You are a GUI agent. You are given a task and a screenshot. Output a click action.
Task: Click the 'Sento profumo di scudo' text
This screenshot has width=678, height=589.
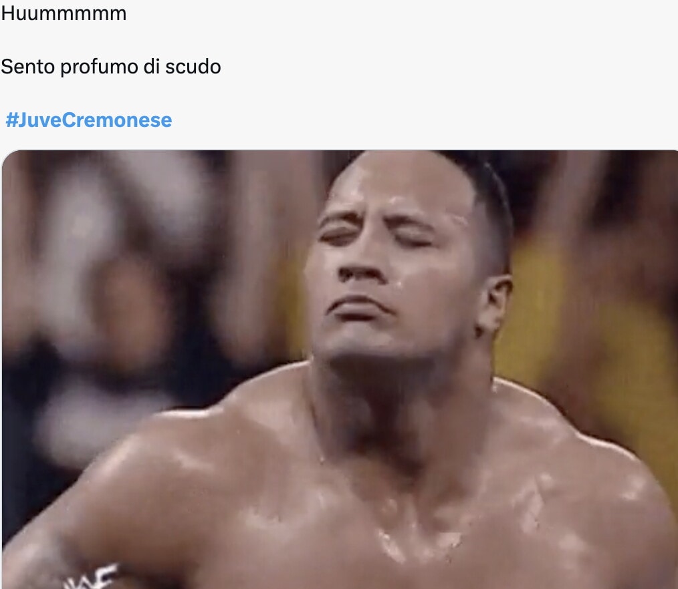[x=111, y=67]
